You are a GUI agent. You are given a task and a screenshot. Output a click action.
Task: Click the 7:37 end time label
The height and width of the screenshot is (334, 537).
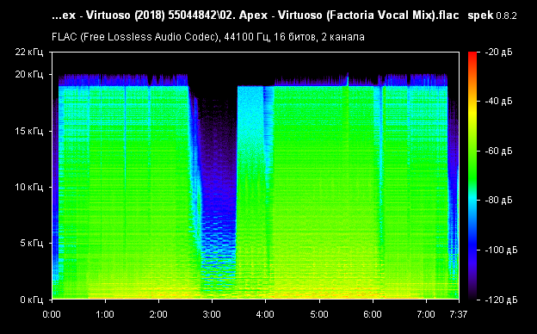pos(459,314)
